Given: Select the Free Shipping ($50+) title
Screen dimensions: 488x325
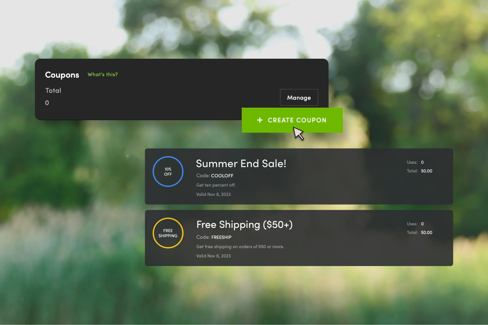Looking at the screenshot, I should click(x=244, y=225).
